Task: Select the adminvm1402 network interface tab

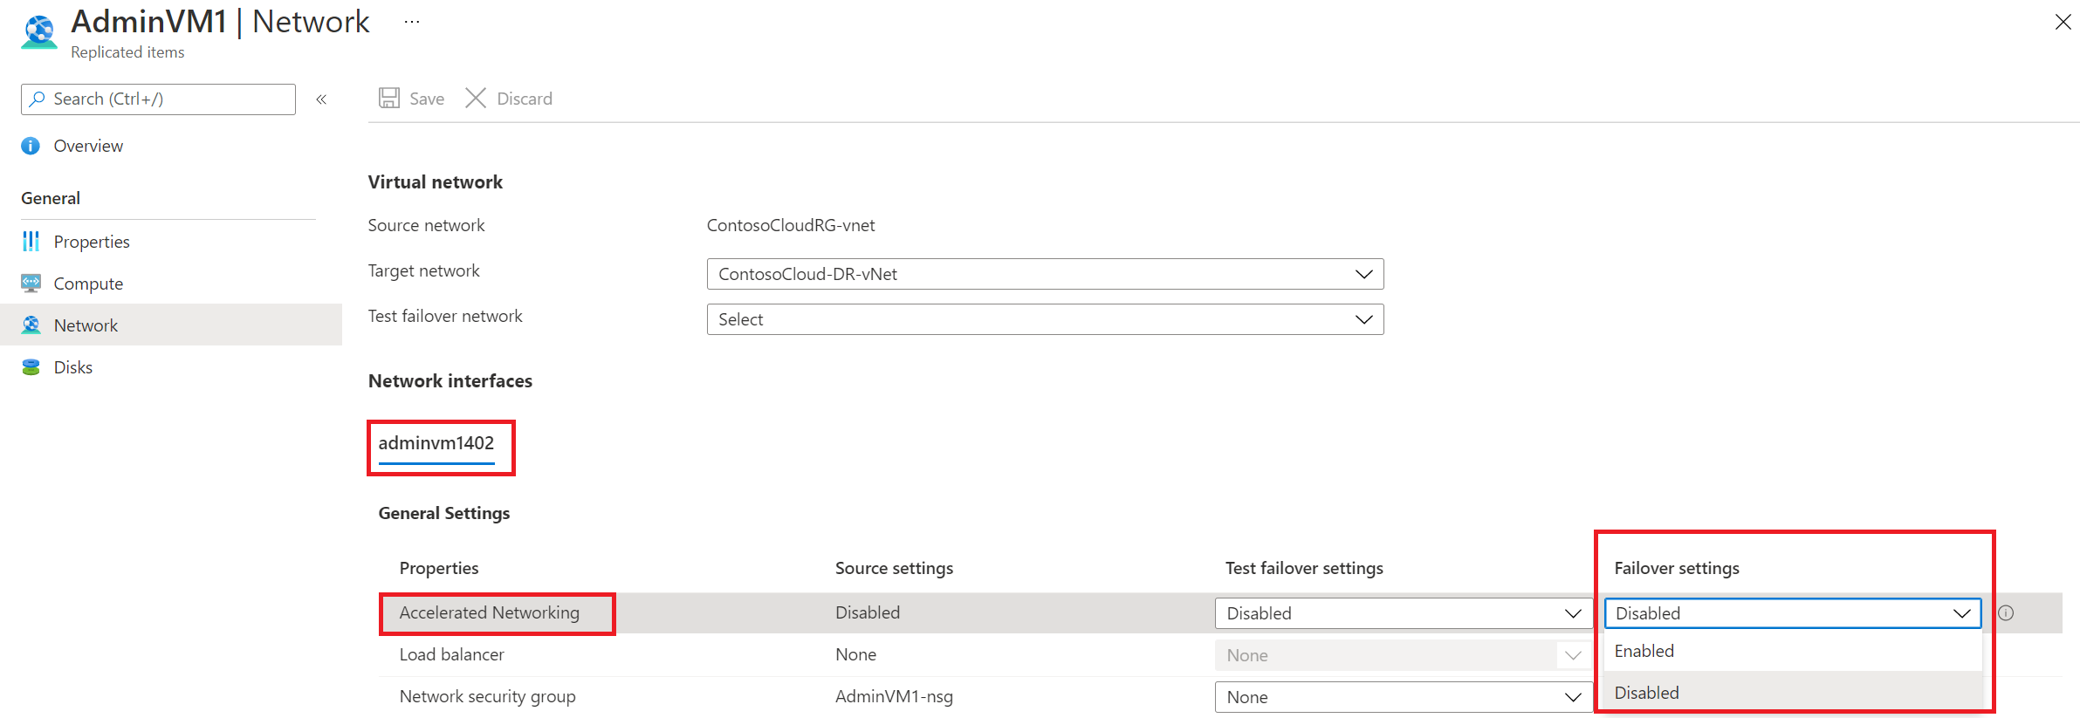Action: click(436, 443)
